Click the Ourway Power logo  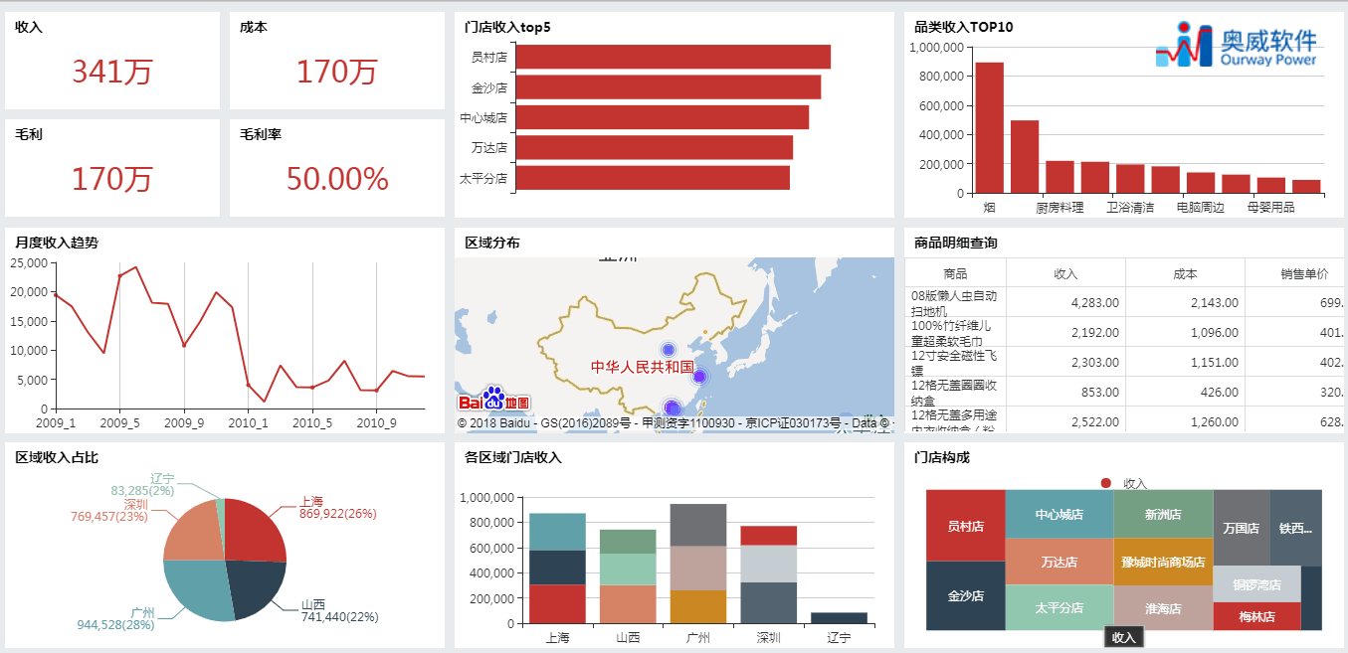[1236, 45]
